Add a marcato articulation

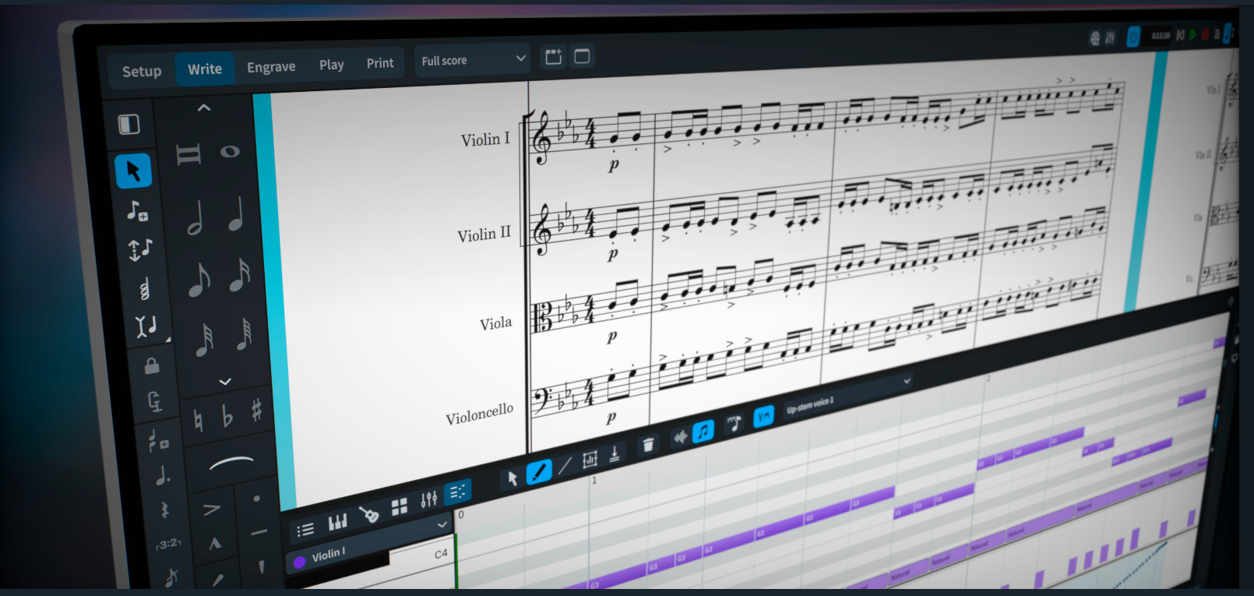[x=215, y=544]
